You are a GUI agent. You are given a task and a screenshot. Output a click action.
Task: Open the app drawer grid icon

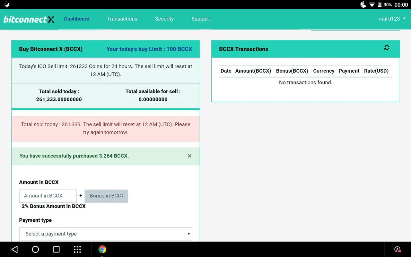point(77,249)
